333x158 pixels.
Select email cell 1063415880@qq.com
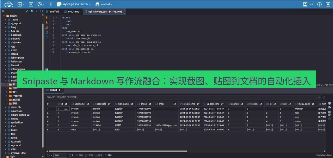[x=166, y=125]
